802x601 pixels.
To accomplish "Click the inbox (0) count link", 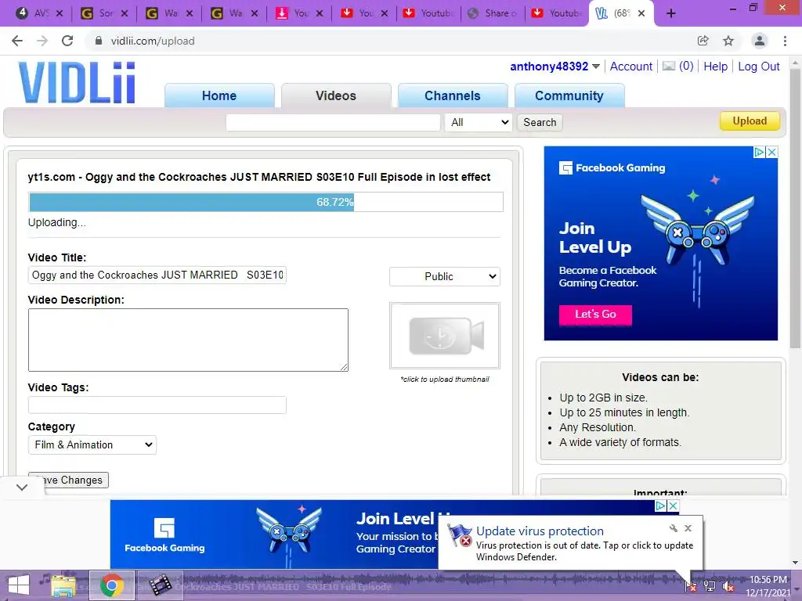I will [x=686, y=66].
